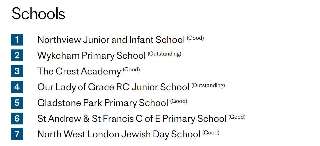Click the number 6 badge icon
The image size is (320, 146).
coord(17,118)
